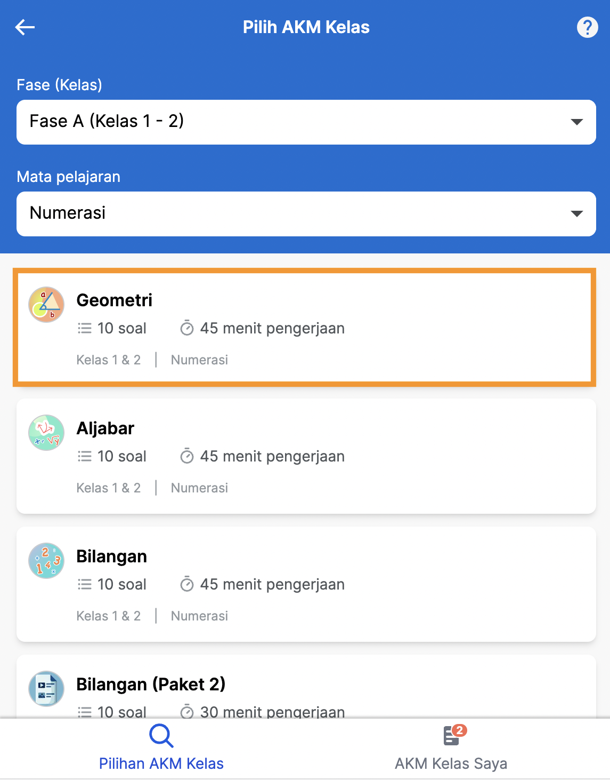
Task: Tap the list icon in Aljabar card
Action: [x=85, y=456]
